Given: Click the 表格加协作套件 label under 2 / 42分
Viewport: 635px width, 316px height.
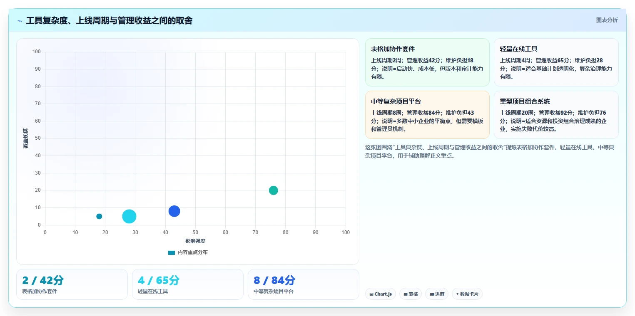Looking at the screenshot, I should point(40,291).
